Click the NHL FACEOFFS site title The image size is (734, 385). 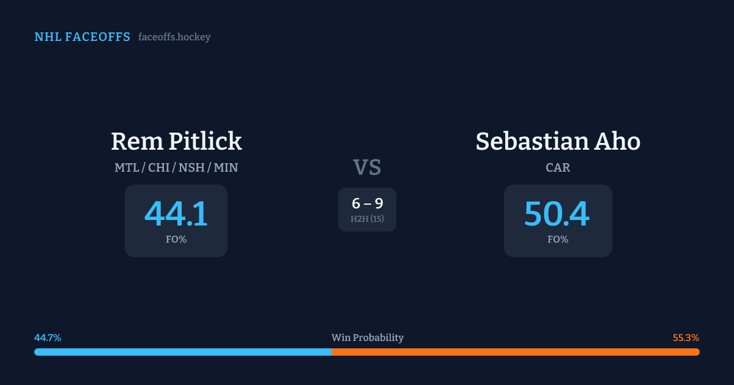(82, 37)
